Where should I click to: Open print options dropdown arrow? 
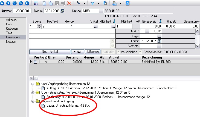click(120, 3)
